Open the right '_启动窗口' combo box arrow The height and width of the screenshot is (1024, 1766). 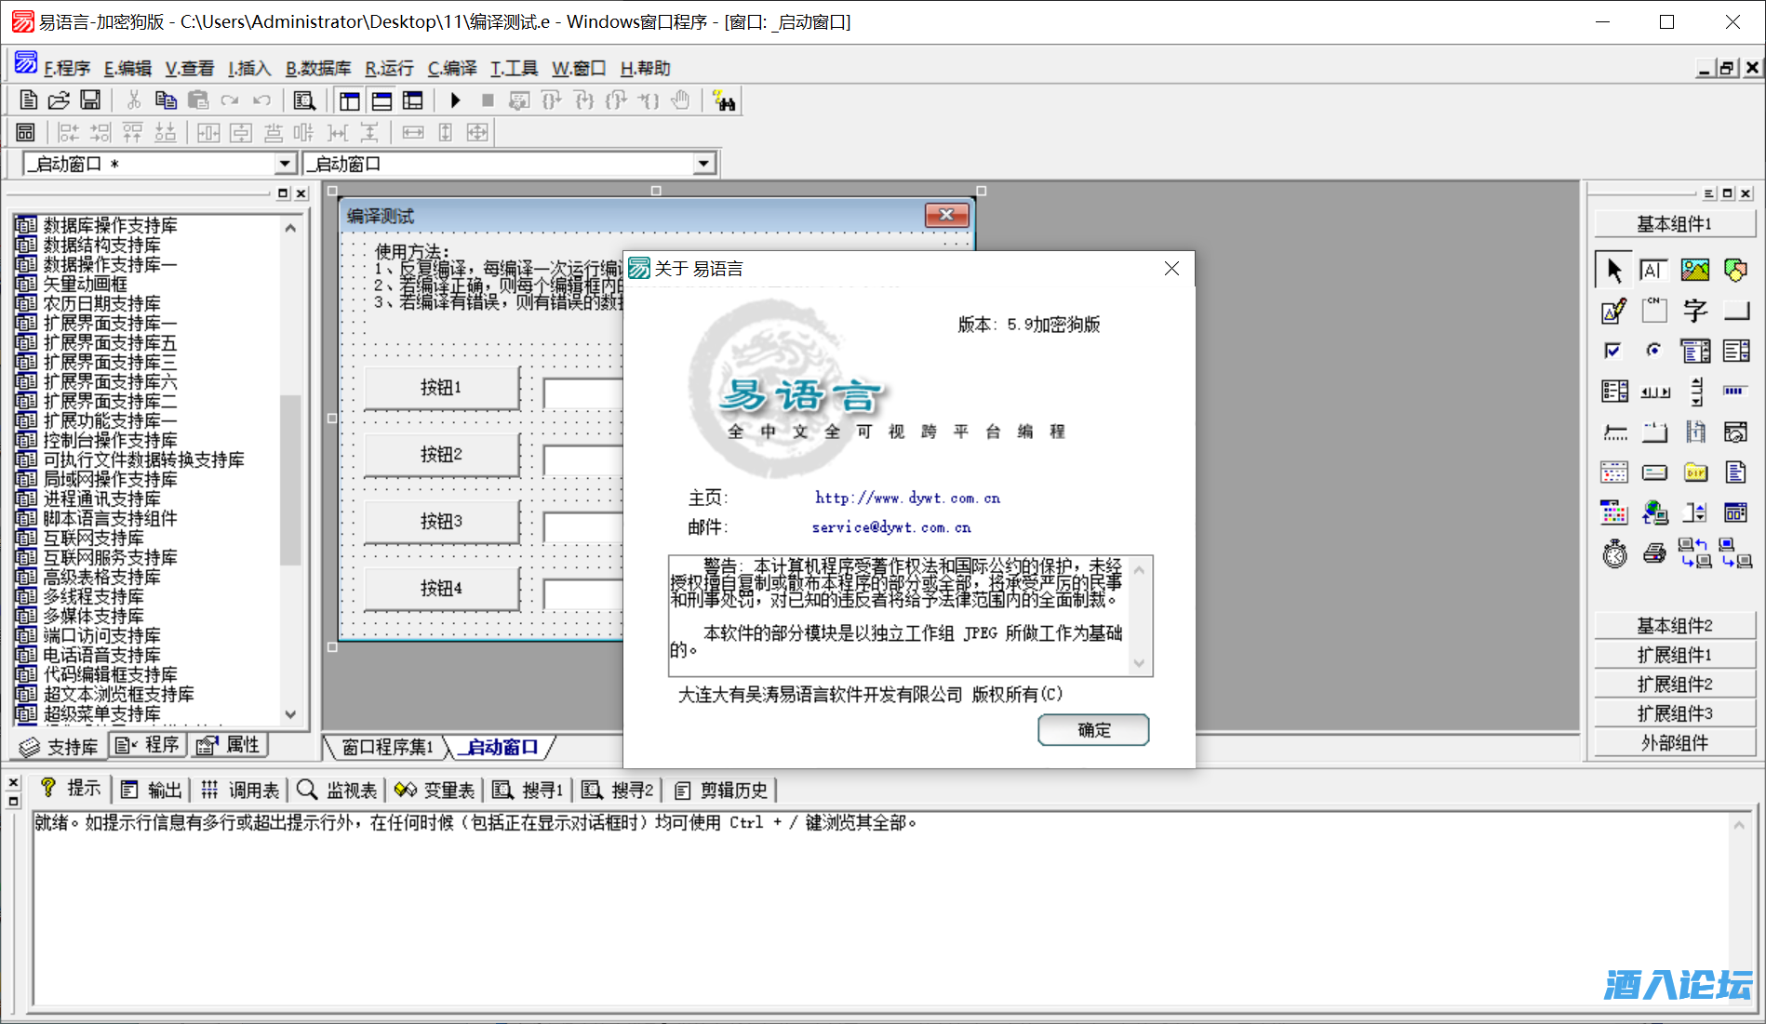pos(703,165)
